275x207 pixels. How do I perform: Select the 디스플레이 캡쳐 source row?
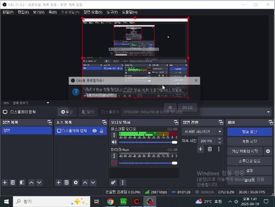point(81,131)
